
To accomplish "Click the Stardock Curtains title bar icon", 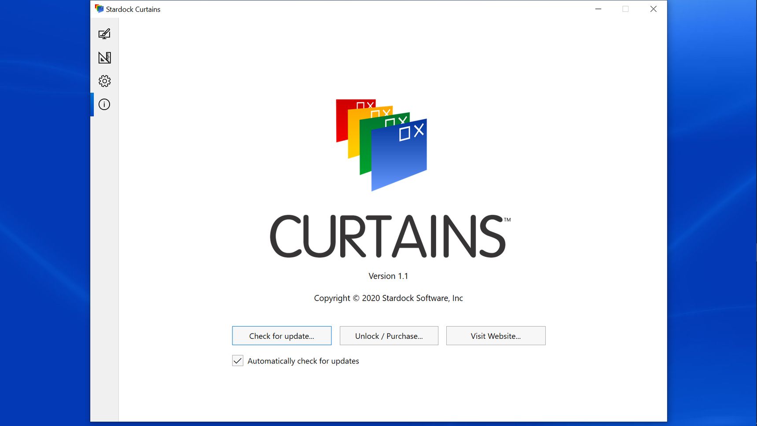I will coord(99,9).
